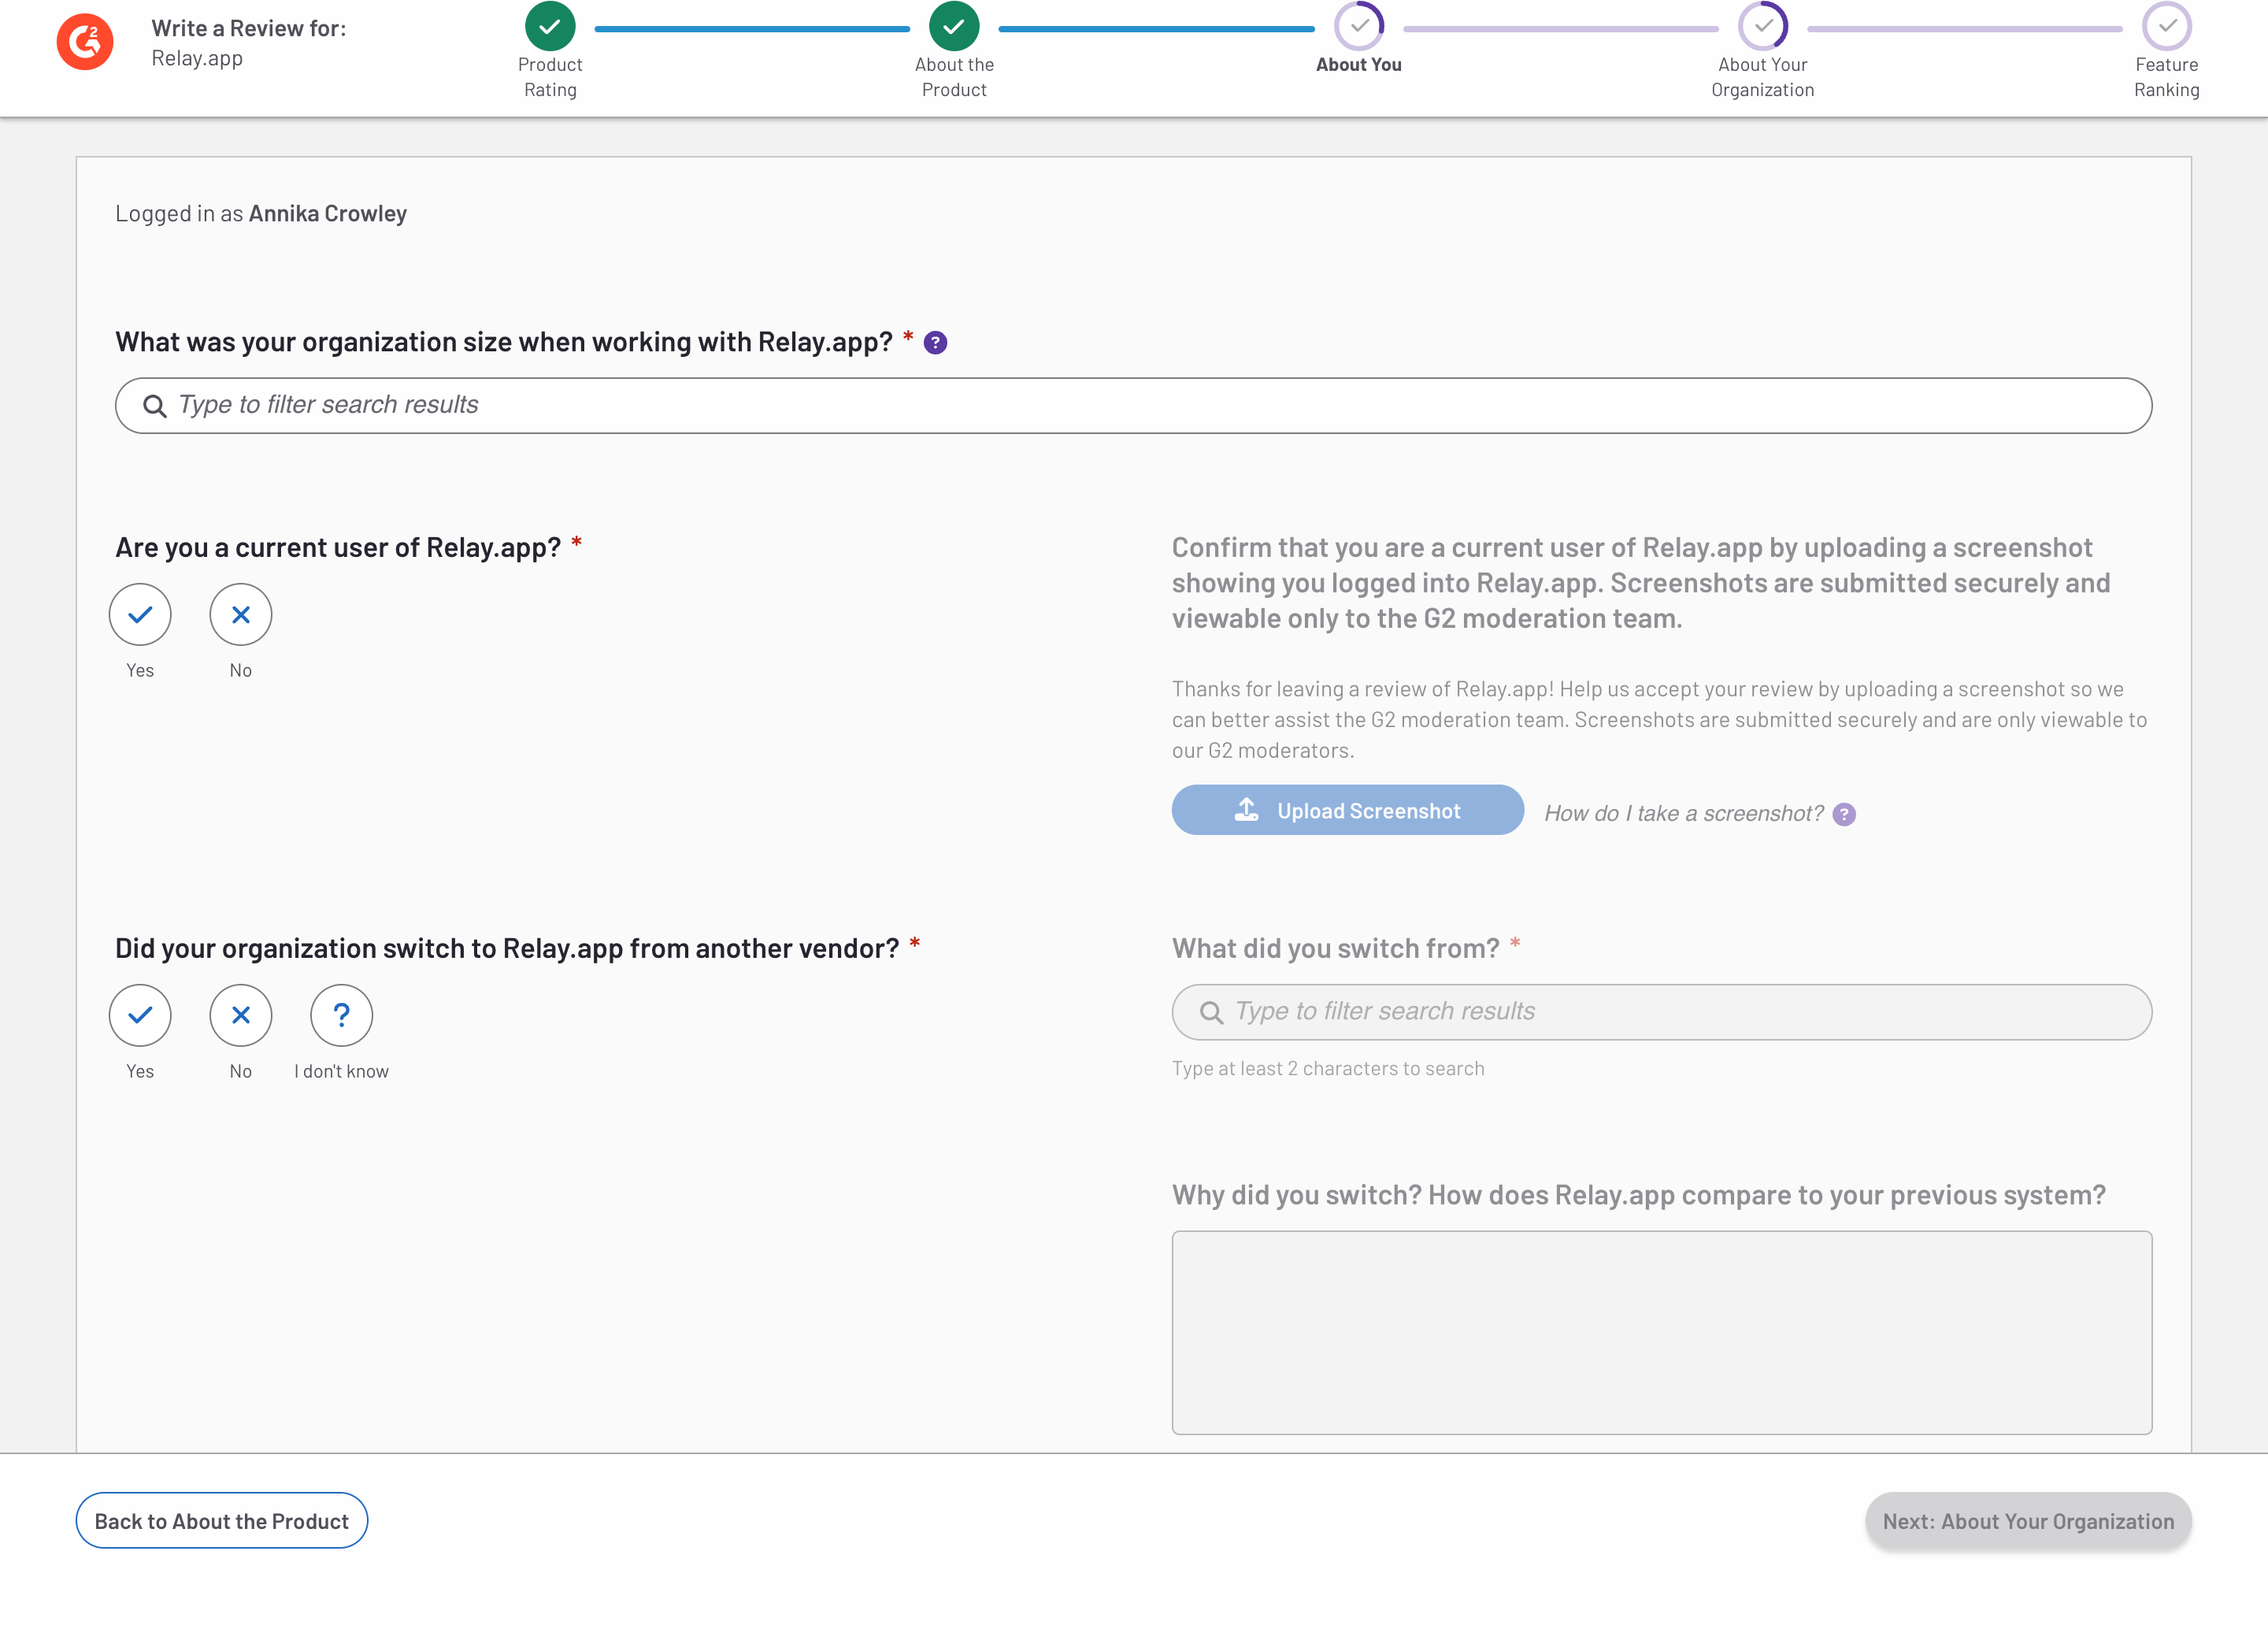The height and width of the screenshot is (1629, 2268).
Task: Click How do I take a screenshot link
Action: [x=1683, y=813]
